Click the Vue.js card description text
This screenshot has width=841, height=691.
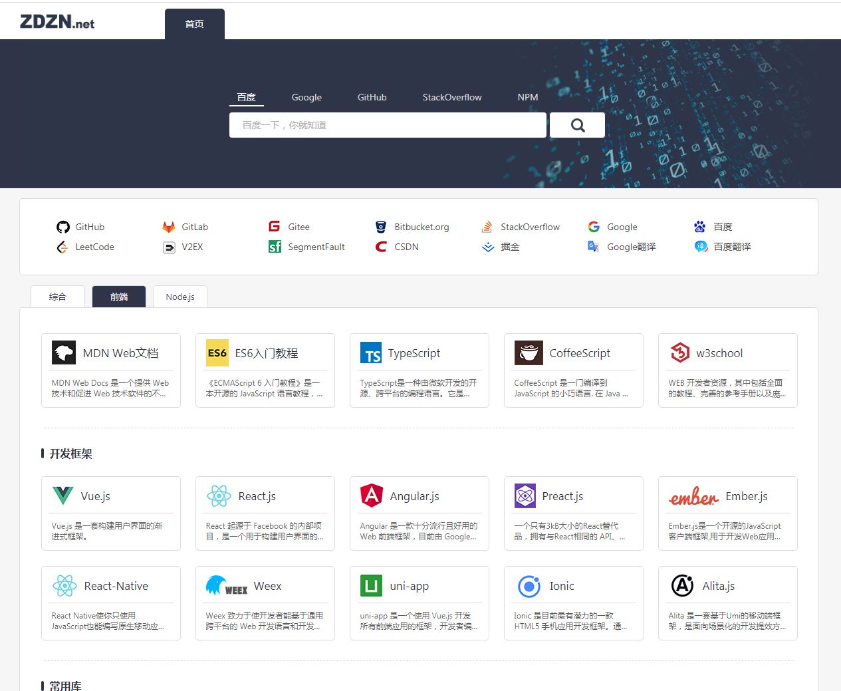pos(107,531)
